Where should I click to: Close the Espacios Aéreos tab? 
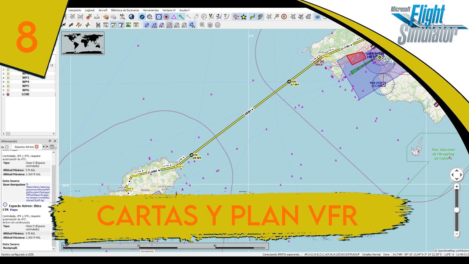pyautogui.click(x=37, y=147)
